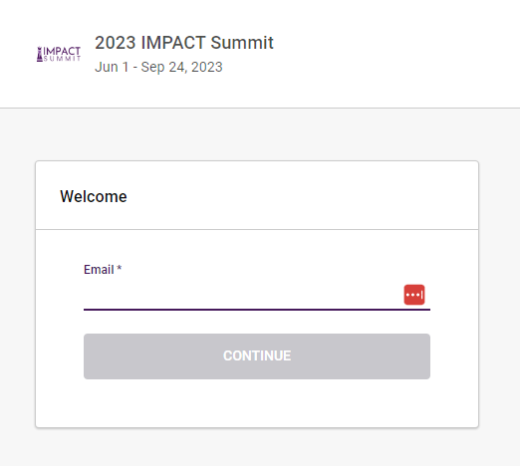Click the three dots on the red autofill icon
520x466 pixels.
pos(412,295)
